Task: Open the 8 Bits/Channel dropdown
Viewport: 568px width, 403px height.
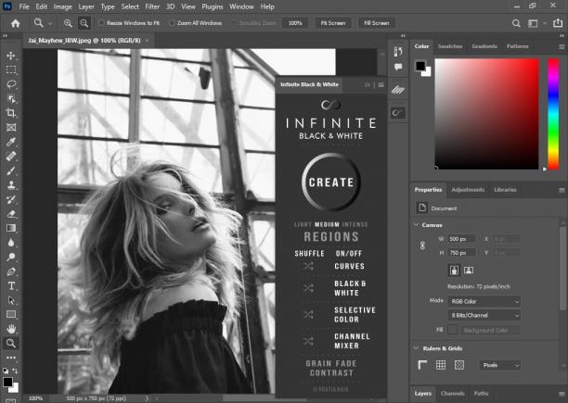Action: click(484, 316)
